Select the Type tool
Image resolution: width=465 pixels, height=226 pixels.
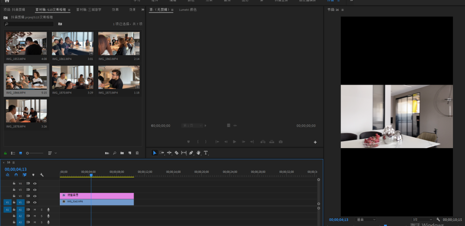click(x=206, y=153)
